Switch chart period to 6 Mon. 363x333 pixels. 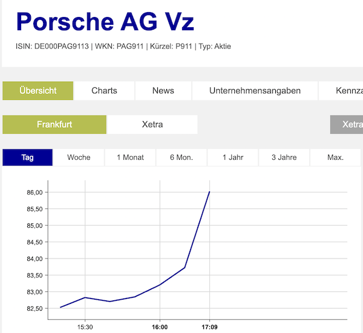coord(181,157)
